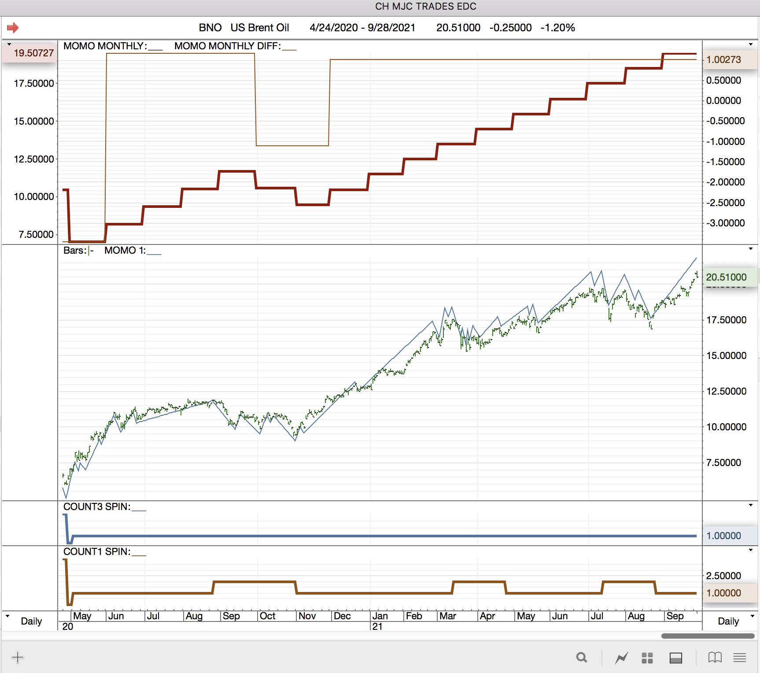Click the red arrow icon beside the header

(x=13, y=28)
